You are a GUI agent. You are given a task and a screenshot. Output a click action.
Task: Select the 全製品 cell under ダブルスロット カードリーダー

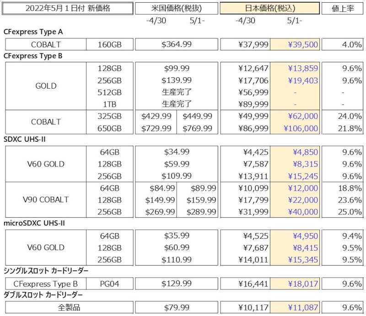(x=68, y=307)
